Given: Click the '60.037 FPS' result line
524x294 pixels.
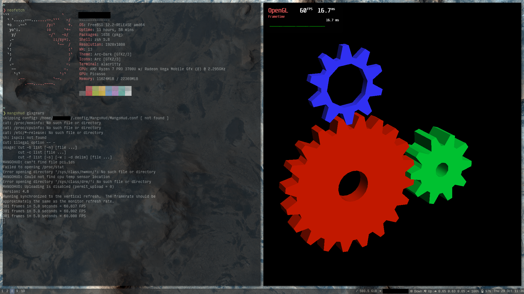Looking at the screenshot, I should pyautogui.click(x=44, y=206).
